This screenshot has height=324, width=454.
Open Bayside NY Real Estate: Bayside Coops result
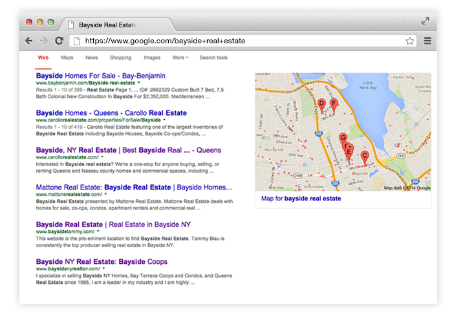(102, 262)
